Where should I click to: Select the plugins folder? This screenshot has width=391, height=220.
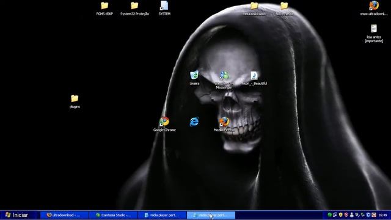tap(75, 101)
